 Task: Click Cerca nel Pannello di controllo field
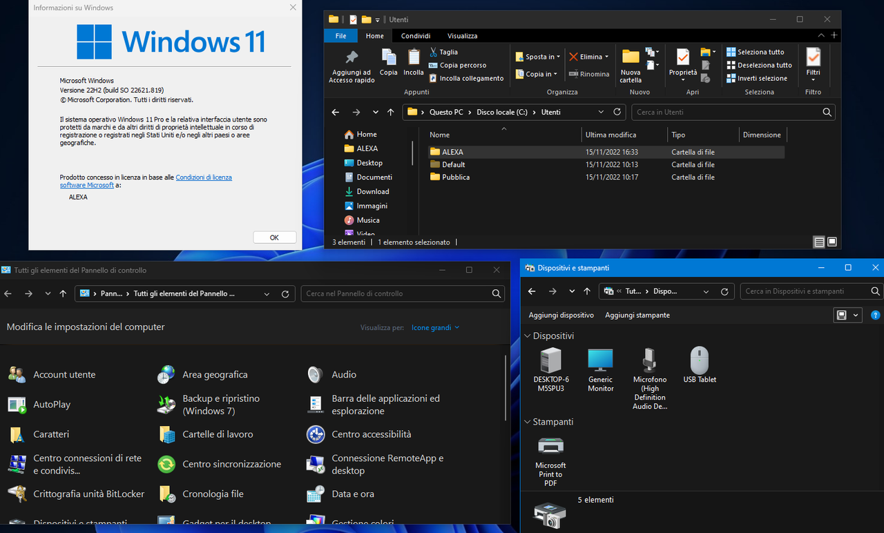pyautogui.click(x=403, y=293)
